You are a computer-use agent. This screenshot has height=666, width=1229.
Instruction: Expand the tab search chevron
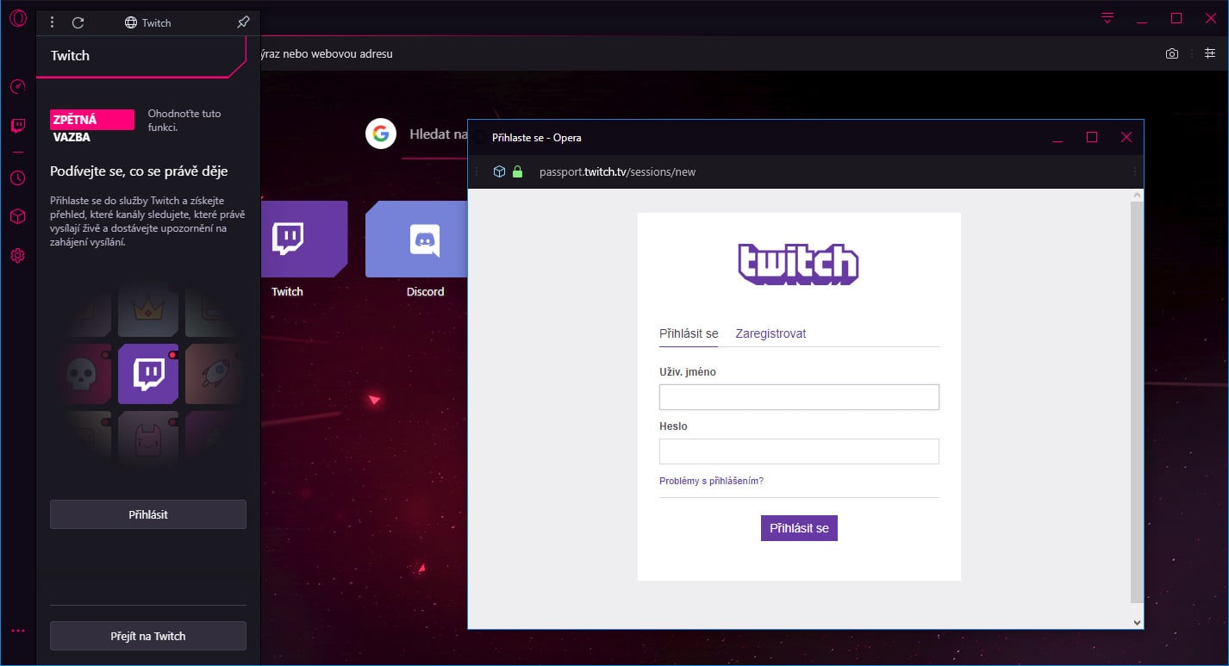[1107, 17]
